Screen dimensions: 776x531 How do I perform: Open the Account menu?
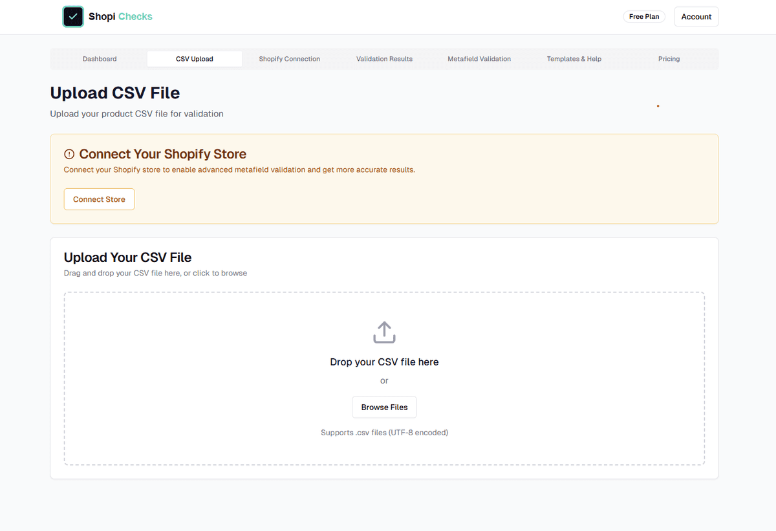[x=696, y=16]
